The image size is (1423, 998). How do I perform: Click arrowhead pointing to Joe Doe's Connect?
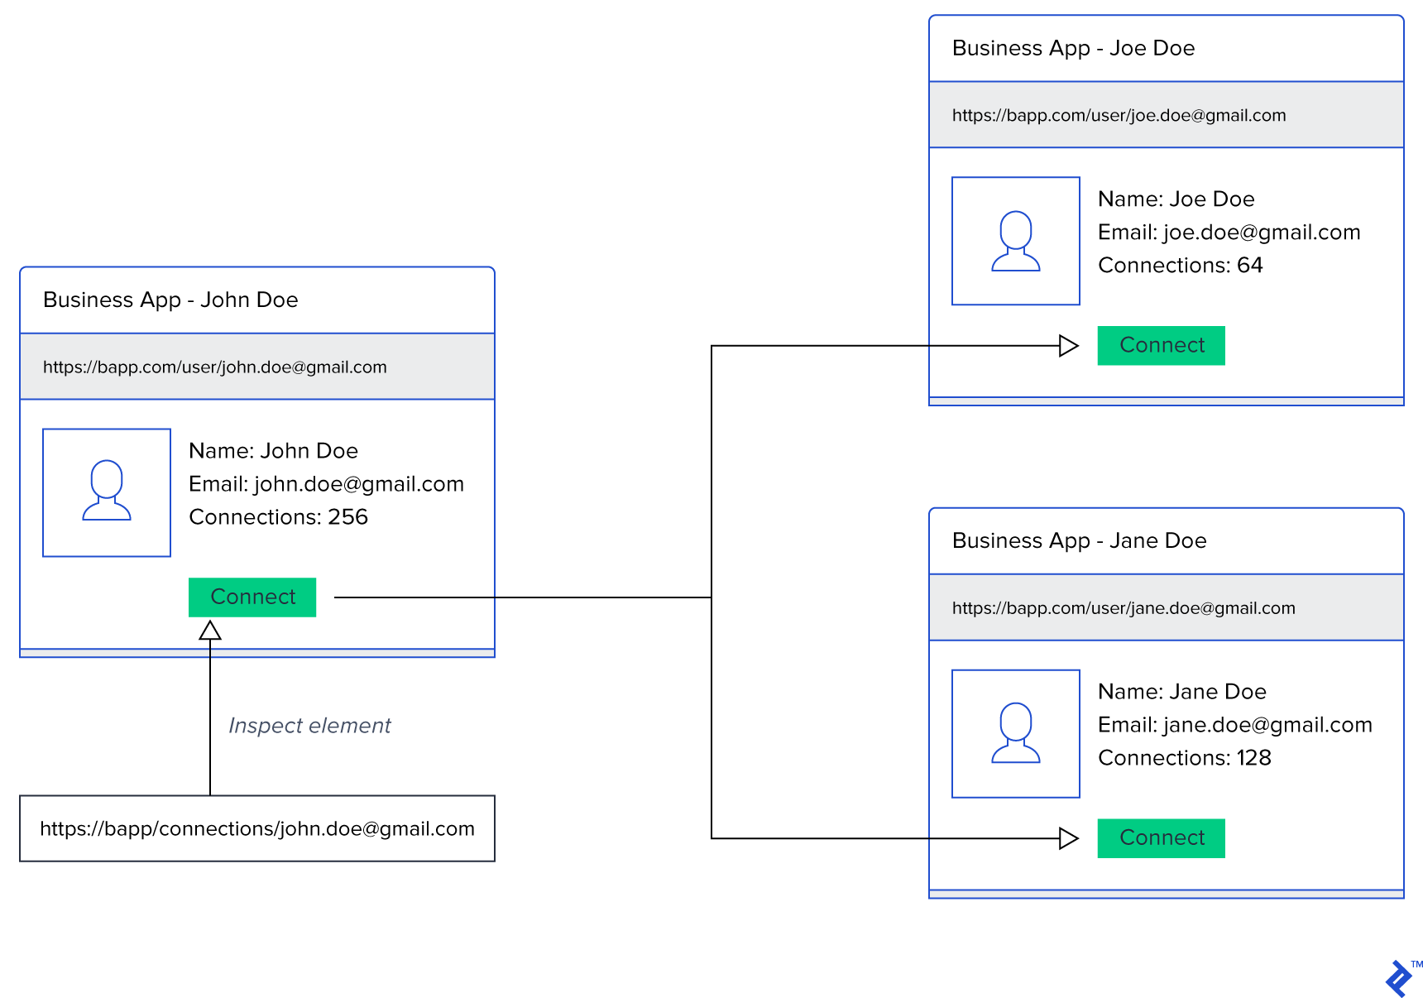(1068, 346)
